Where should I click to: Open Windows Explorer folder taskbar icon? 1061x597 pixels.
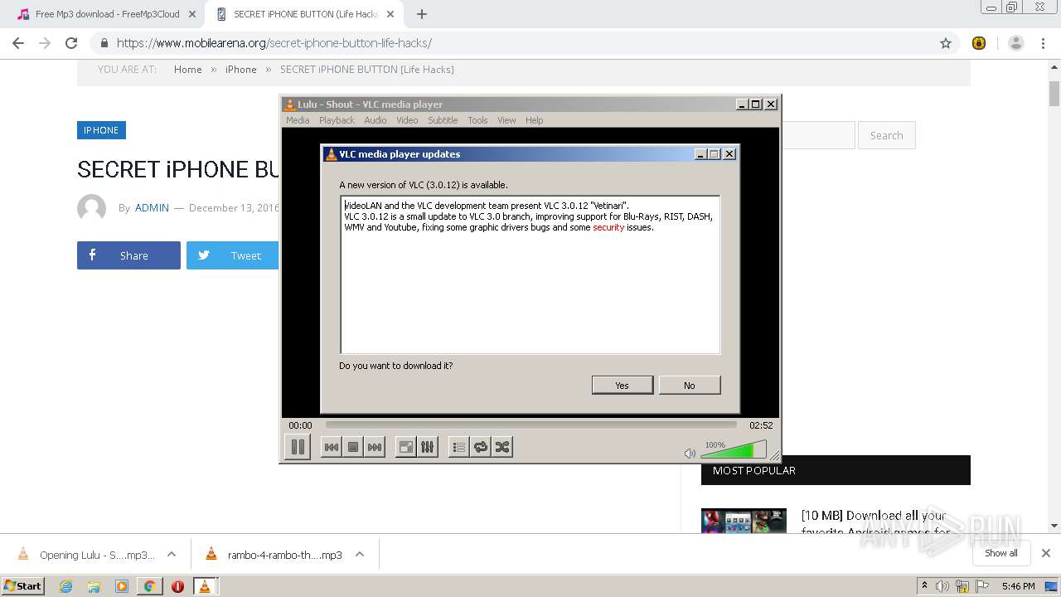pyautogui.click(x=94, y=586)
